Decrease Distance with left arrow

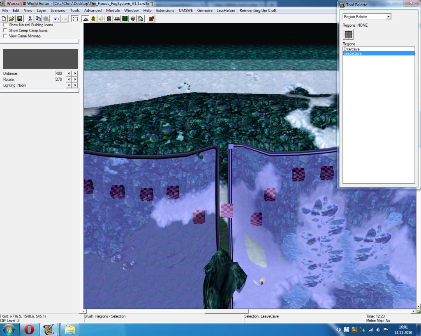[x=69, y=73]
